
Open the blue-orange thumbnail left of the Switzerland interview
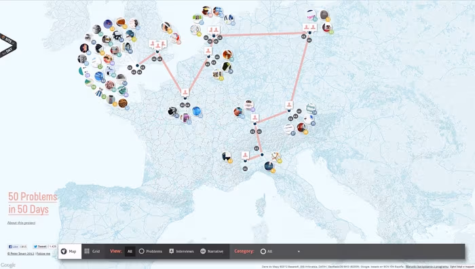238,111
